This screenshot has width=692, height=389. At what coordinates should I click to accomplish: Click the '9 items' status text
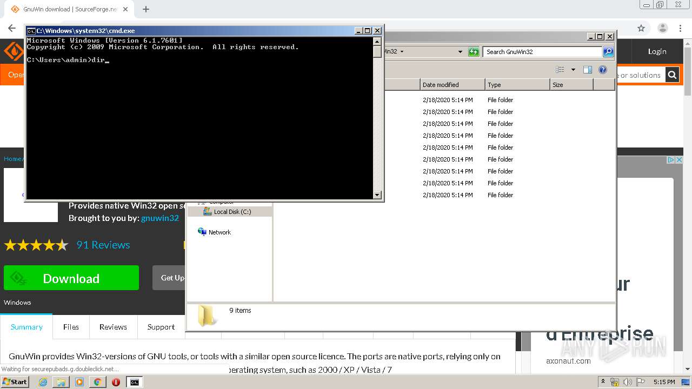point(240,311)
